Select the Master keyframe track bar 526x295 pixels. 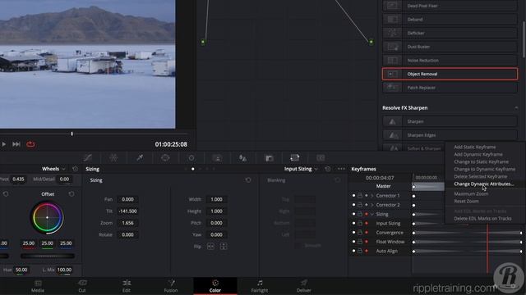428,186
